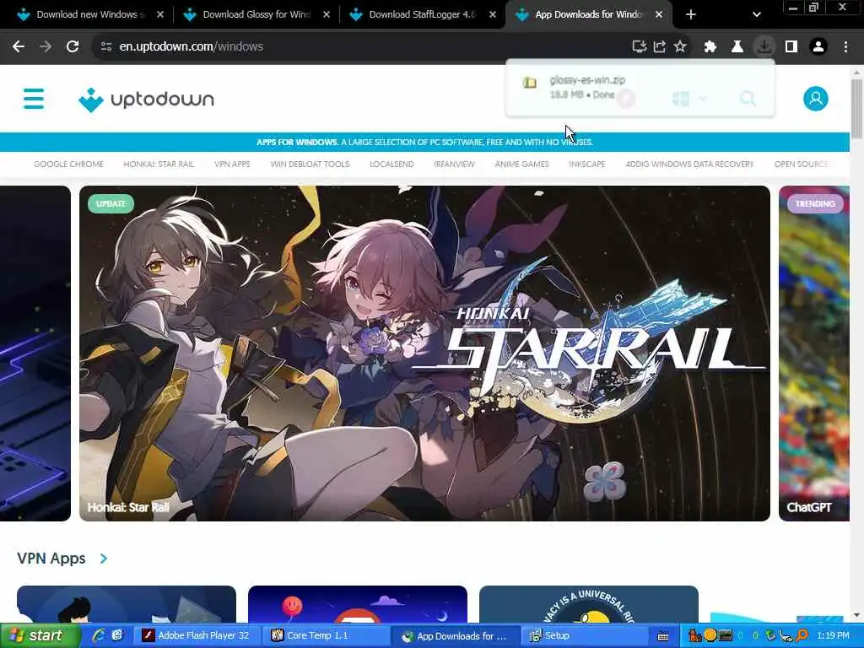Open the Google Chrome category link
This screenshot has height=648, width=864.
coord(68,165)
